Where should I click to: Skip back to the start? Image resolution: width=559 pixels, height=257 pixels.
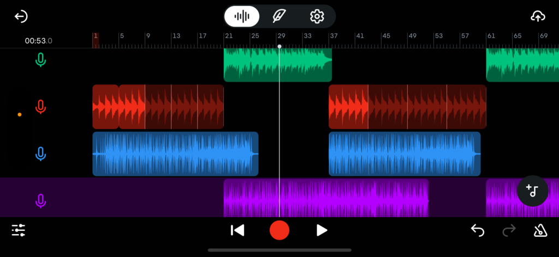[x=237, y=230]
